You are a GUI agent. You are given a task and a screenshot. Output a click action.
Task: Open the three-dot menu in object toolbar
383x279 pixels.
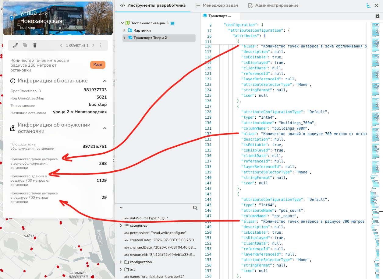pyautogui.click(x=101, y=45)
